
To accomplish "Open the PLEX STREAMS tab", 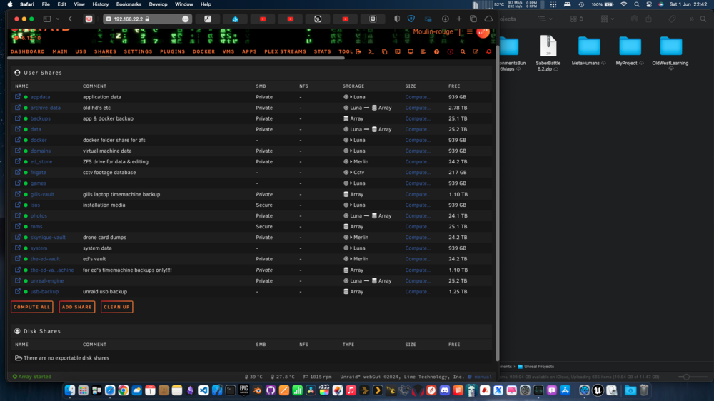I will 286,52.
